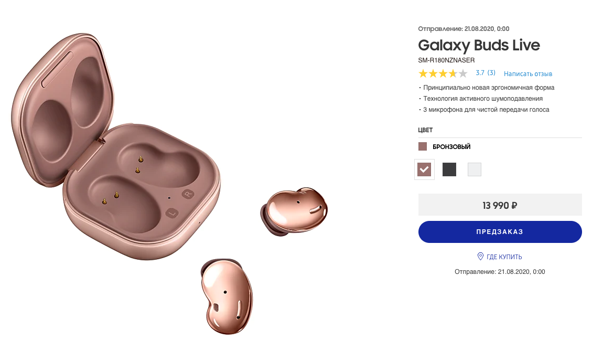The image size is (592, 340).
Task: Click the ПРЕДЗАКАЗ preorder button
Action: (x=500, y=231)
